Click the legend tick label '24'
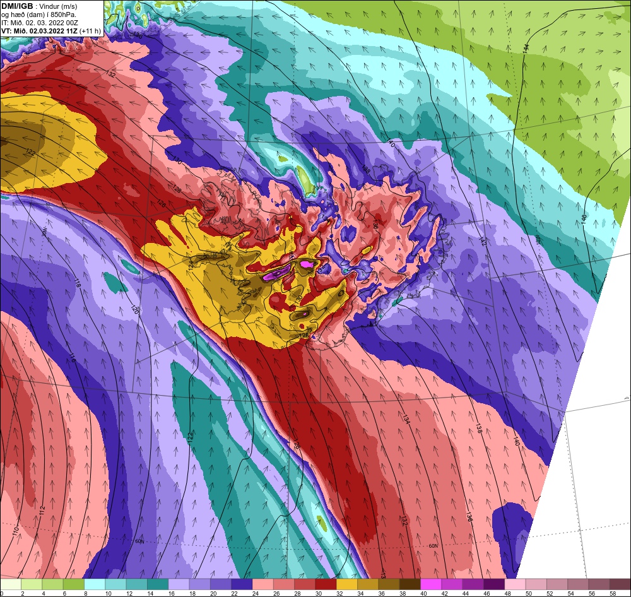Viewport: 631px width, 597px height. coord(256,593)
